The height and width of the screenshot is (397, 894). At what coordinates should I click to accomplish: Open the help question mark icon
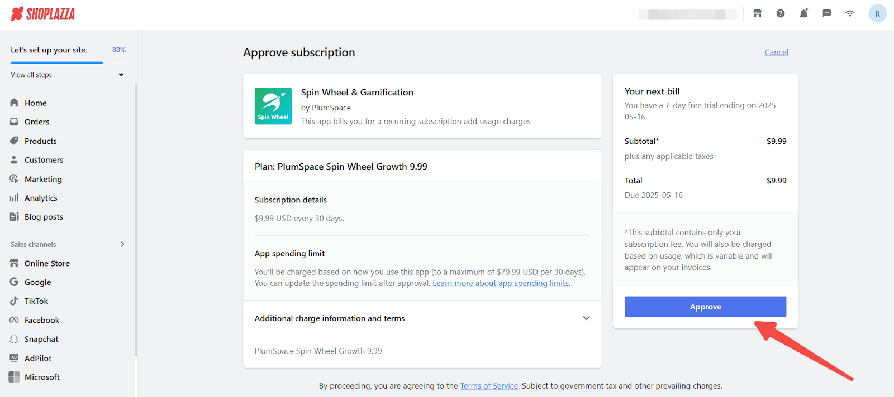coord(781,14)
